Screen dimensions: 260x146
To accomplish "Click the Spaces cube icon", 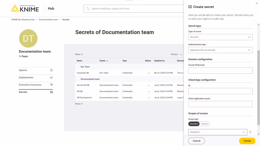I will click(x=51, y=70).
